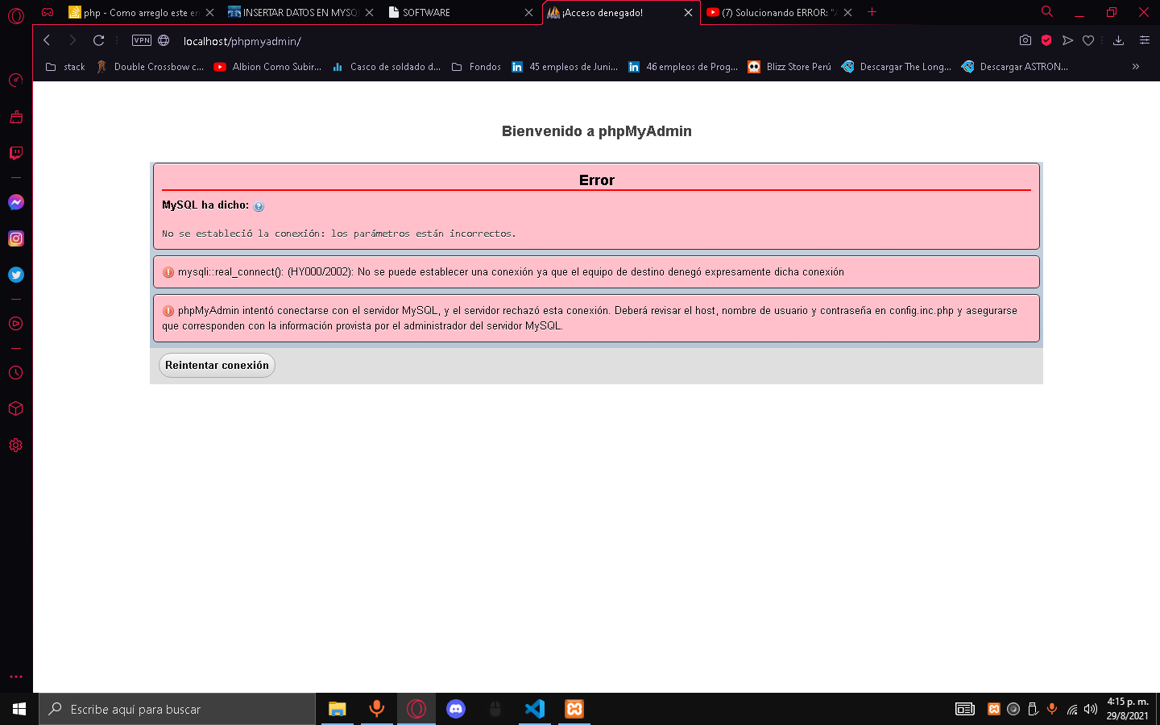Reload the phpMyAdmin page

point(98,40)
